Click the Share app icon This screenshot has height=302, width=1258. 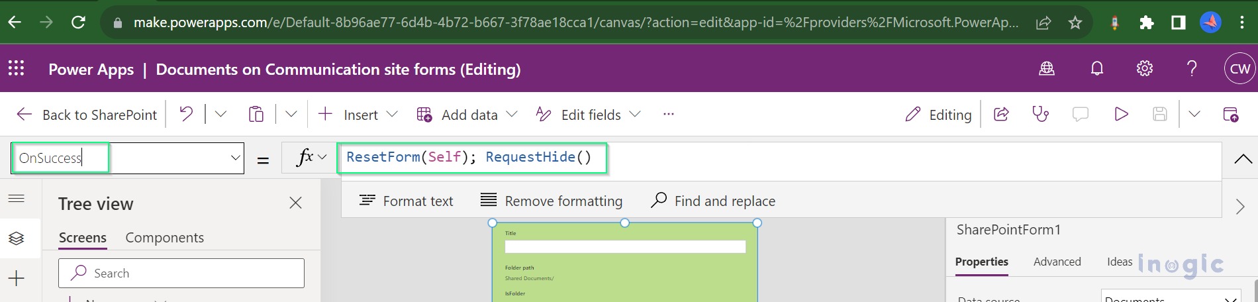(x=1001, y=114)
